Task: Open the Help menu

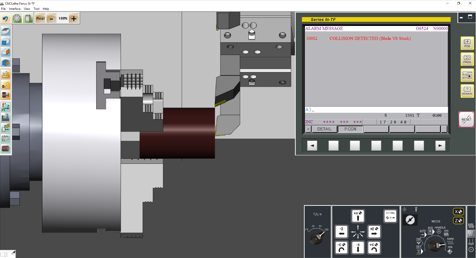Action: [x=46, y=9]
